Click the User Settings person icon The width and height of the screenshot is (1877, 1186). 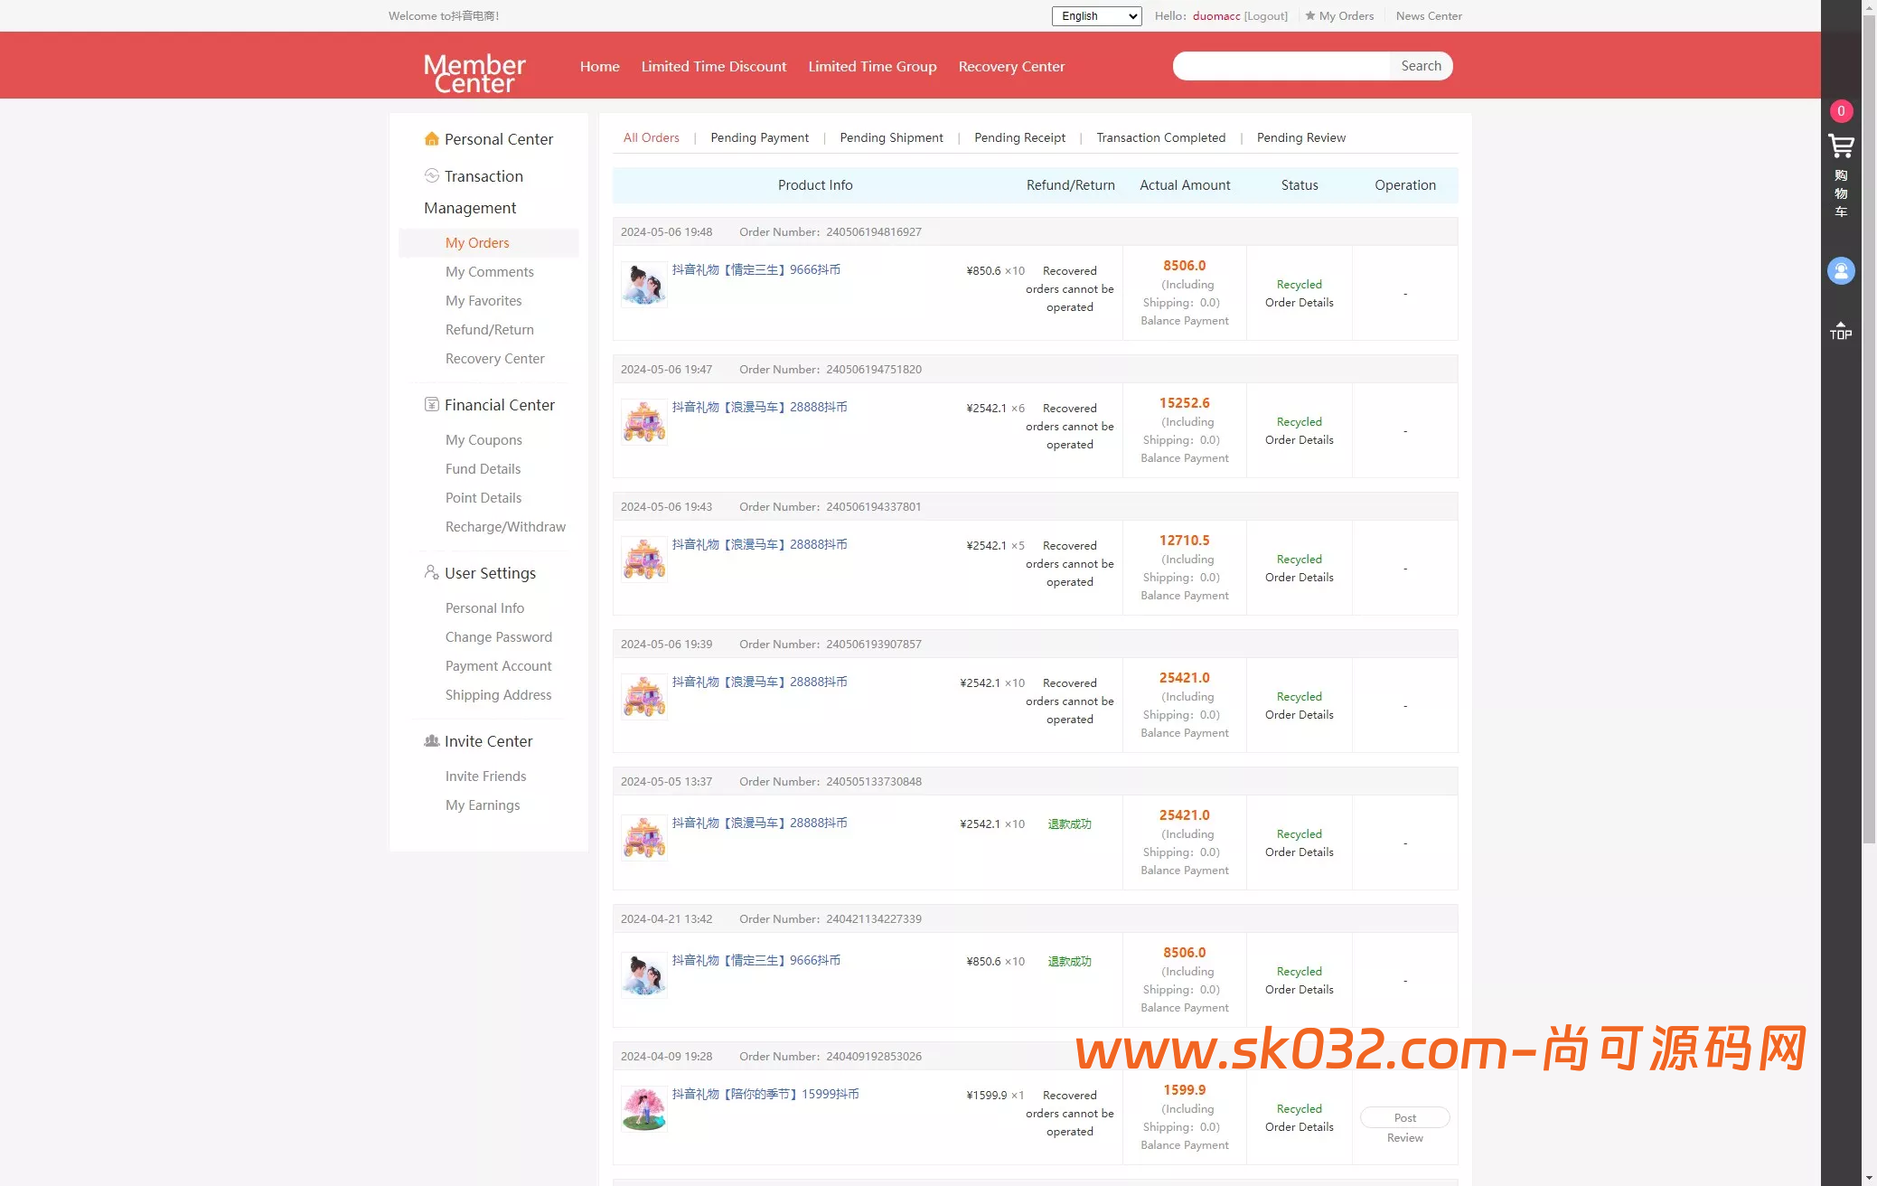click(x=432, y=573)
